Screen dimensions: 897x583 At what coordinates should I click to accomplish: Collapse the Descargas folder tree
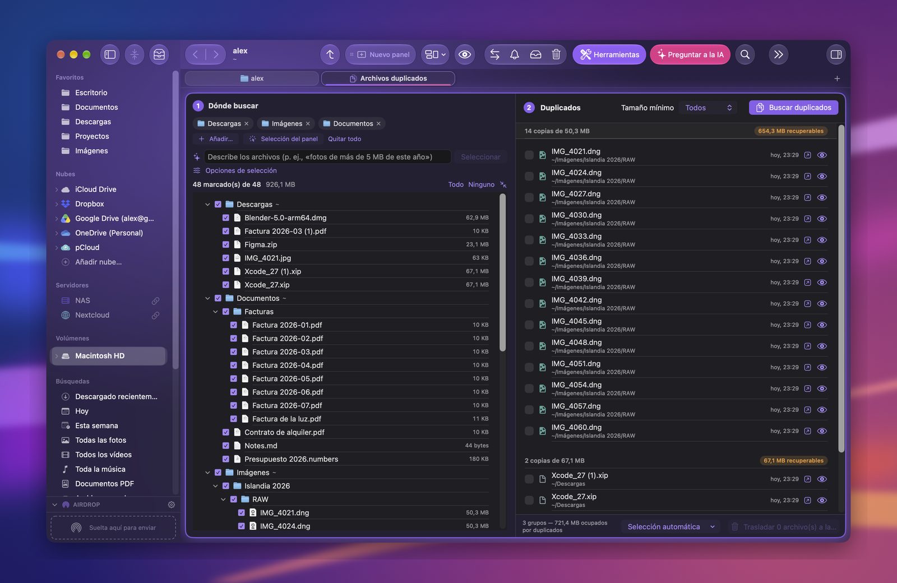click(207, 205)
